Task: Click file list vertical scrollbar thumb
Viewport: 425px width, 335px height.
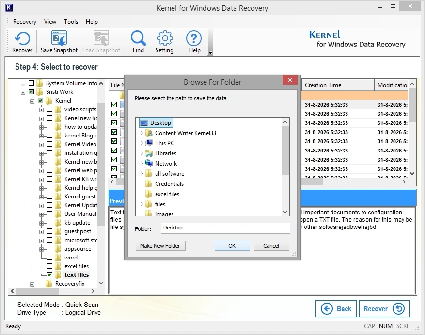Action: (412, 105)
